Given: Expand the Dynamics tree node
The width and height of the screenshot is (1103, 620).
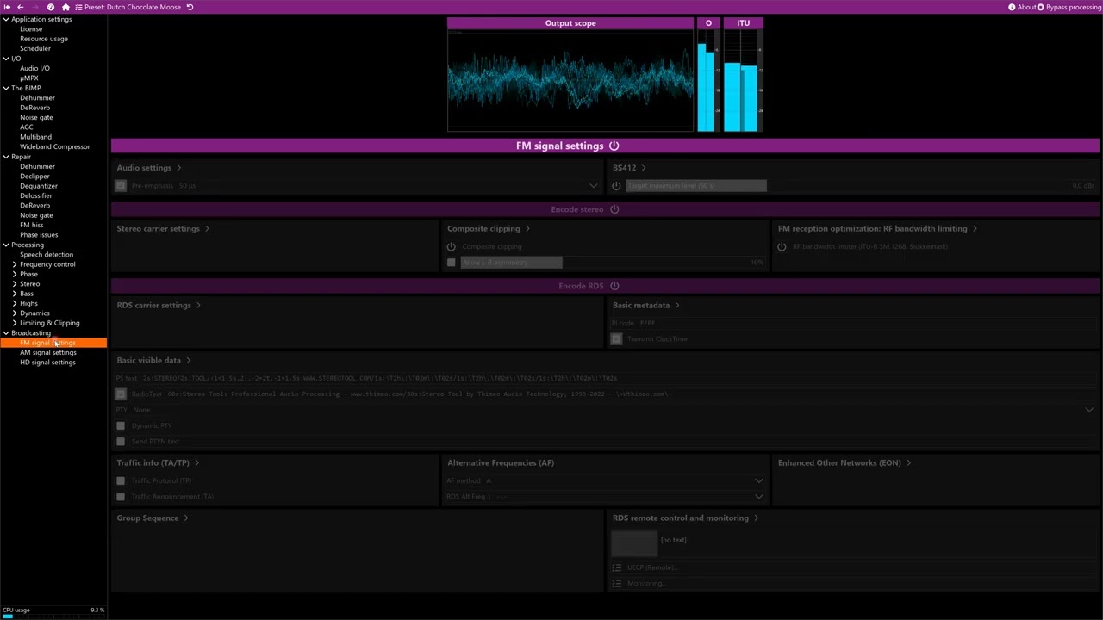Looking at the screenshot, I should point(15,313).
